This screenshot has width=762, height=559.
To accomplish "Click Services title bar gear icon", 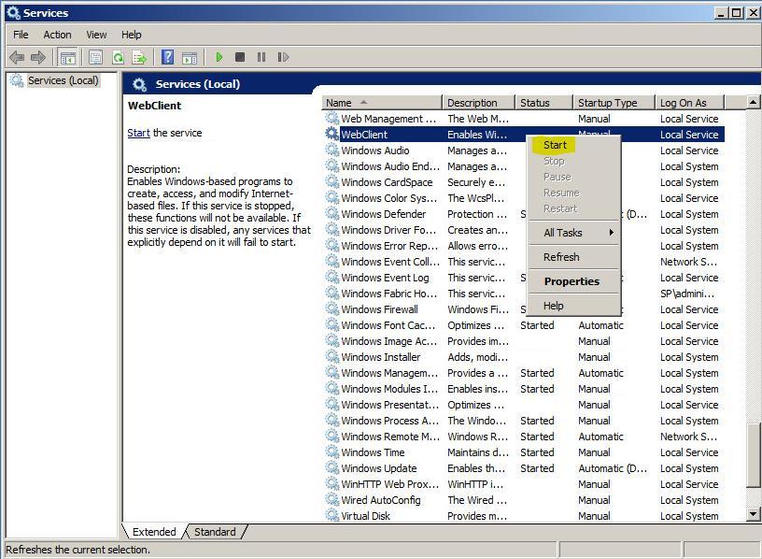I will [13, 13].
